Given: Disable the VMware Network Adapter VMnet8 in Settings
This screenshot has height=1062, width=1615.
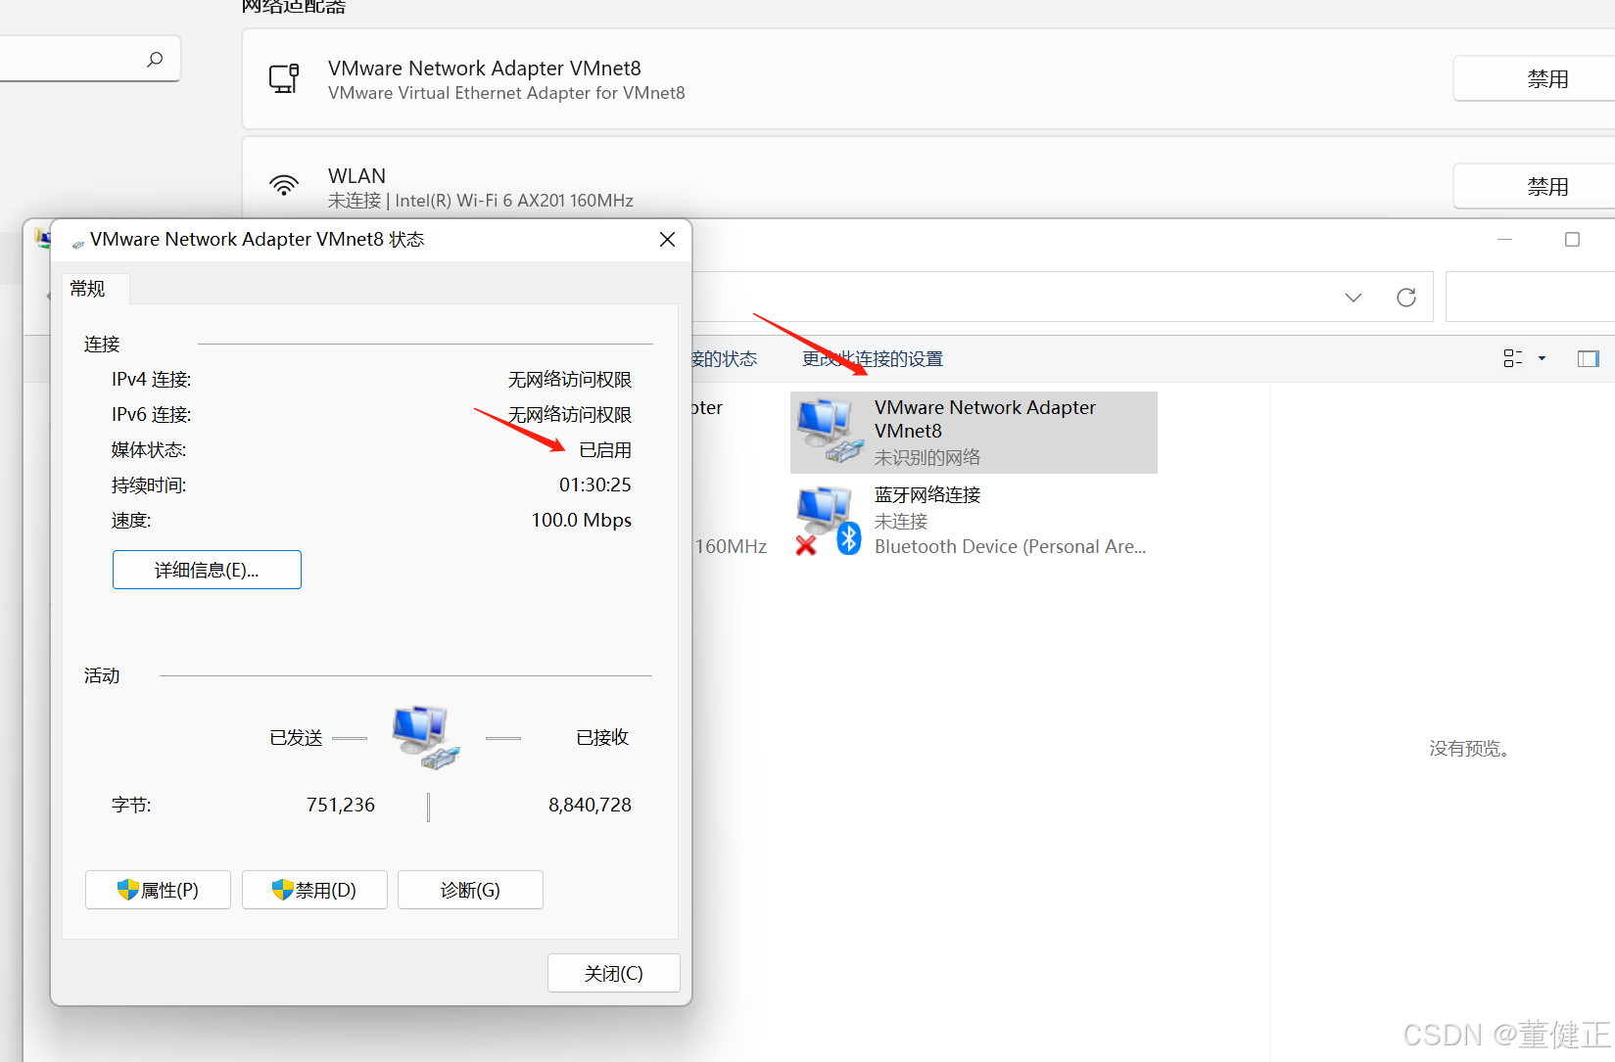Looking at the screenshot, I should pyautogui.click(x=1546, y=79).
